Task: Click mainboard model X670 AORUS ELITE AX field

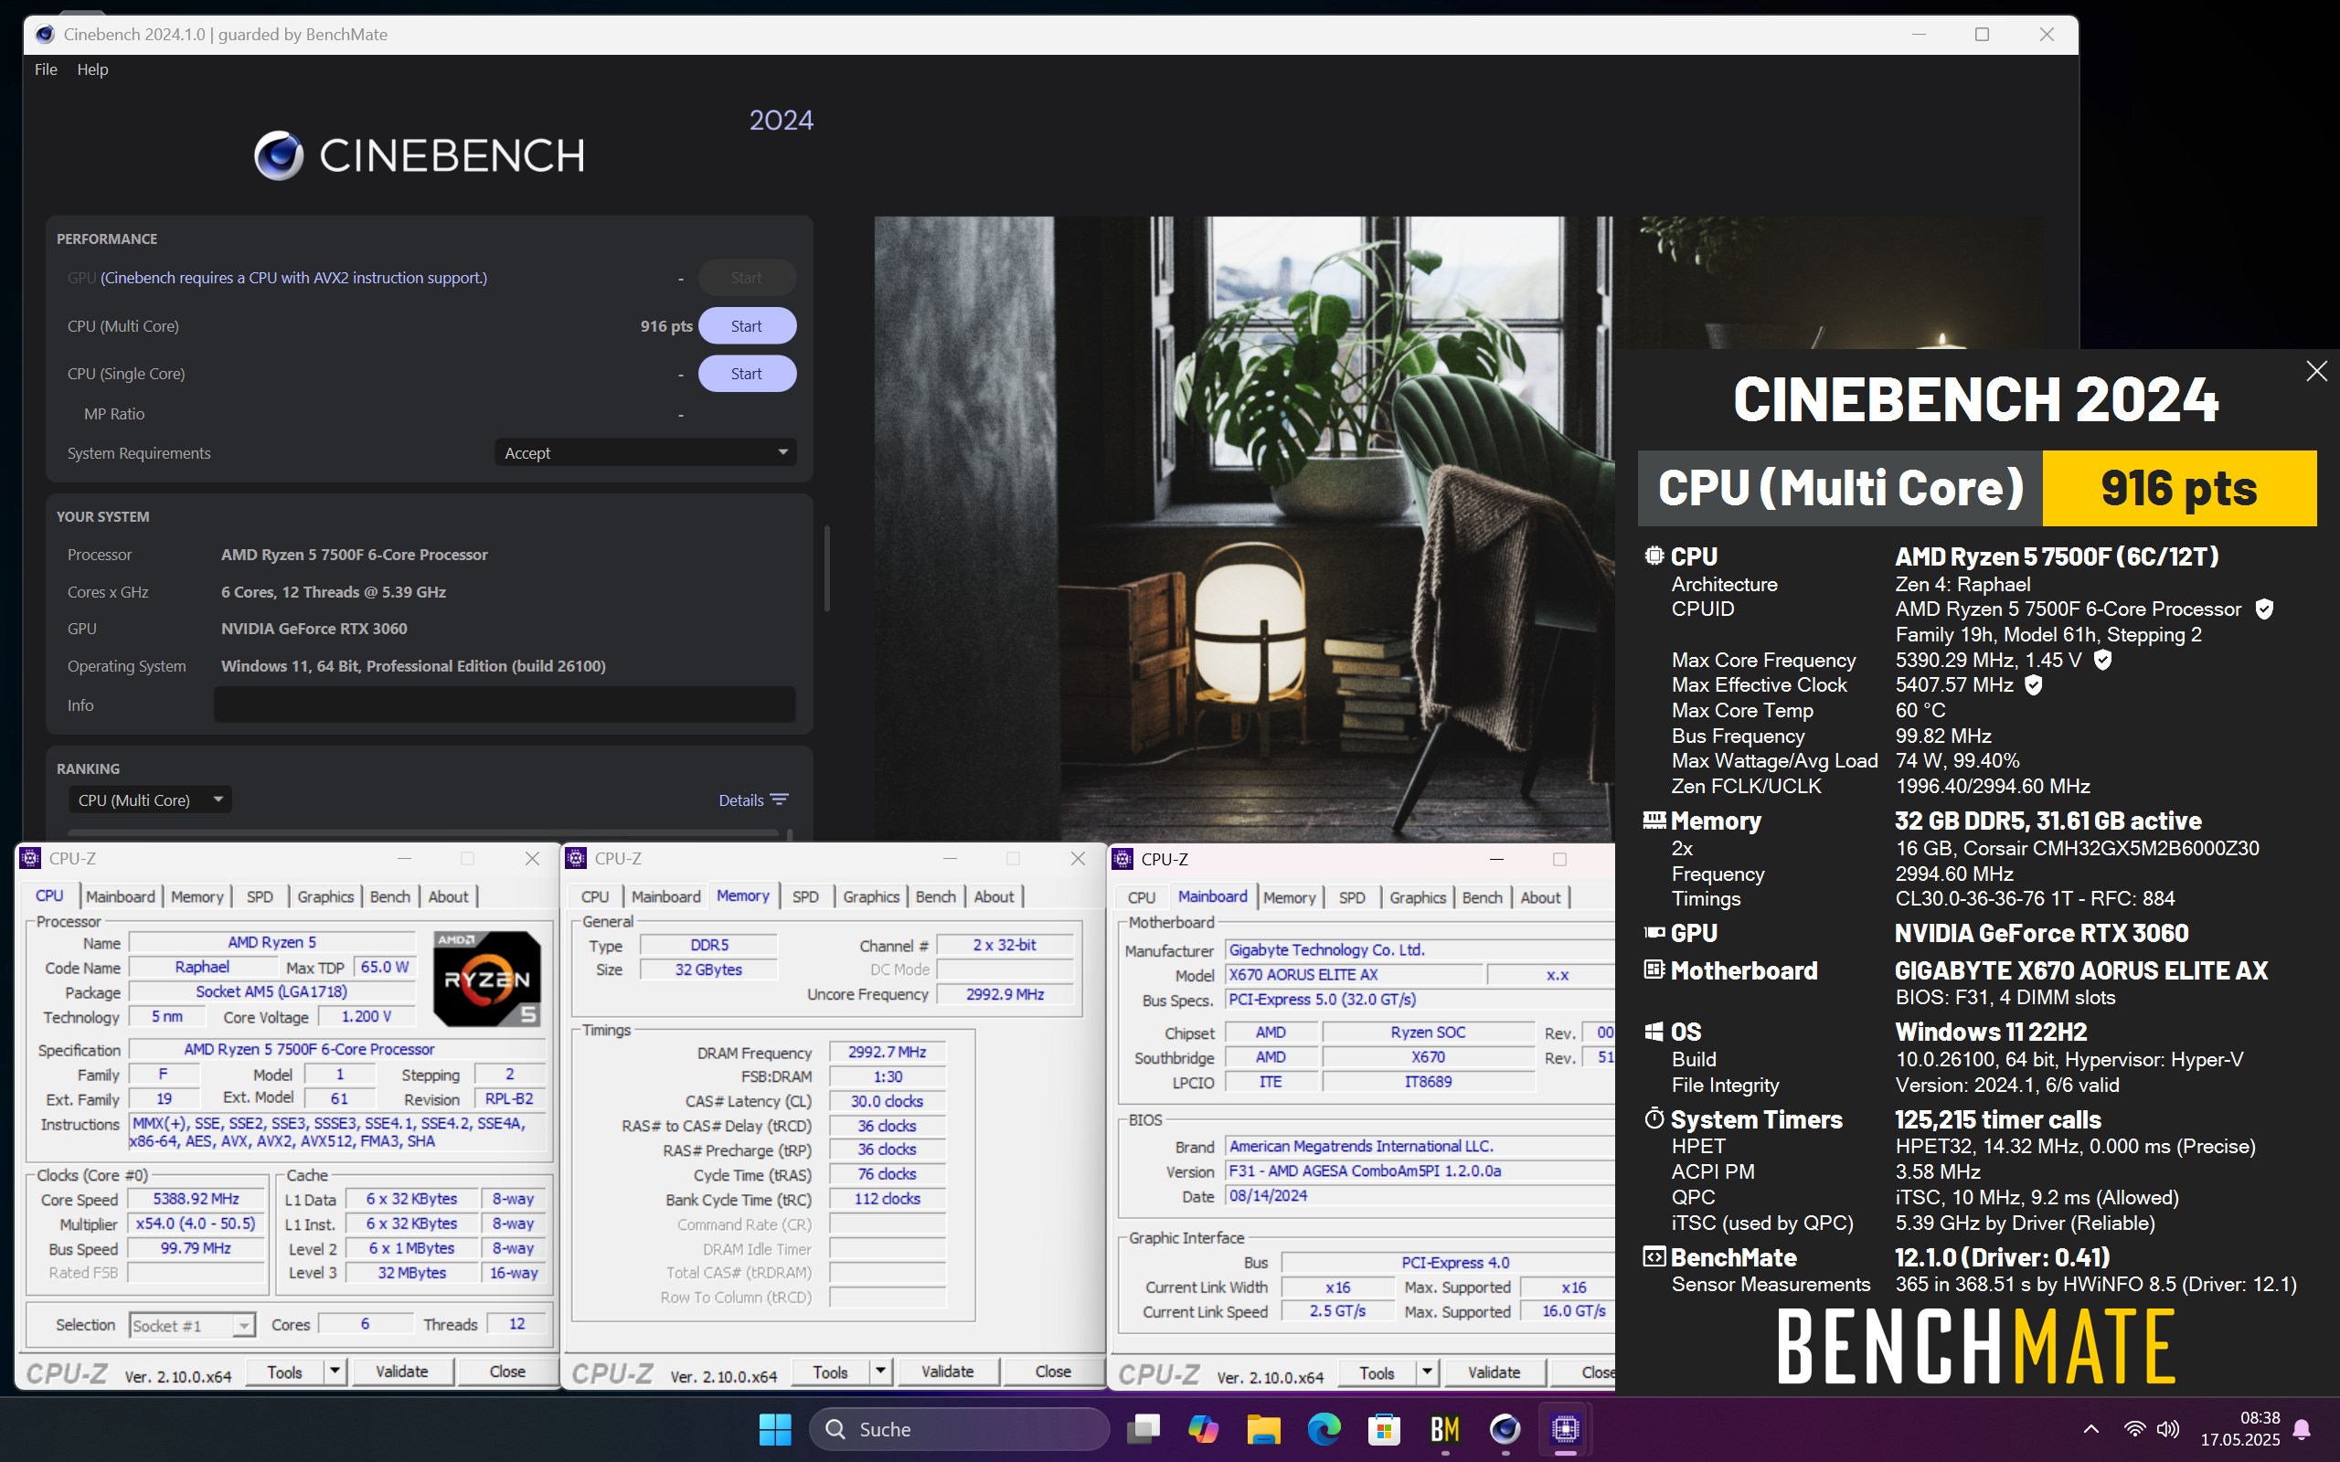Action: click(x=1354, y=975)
